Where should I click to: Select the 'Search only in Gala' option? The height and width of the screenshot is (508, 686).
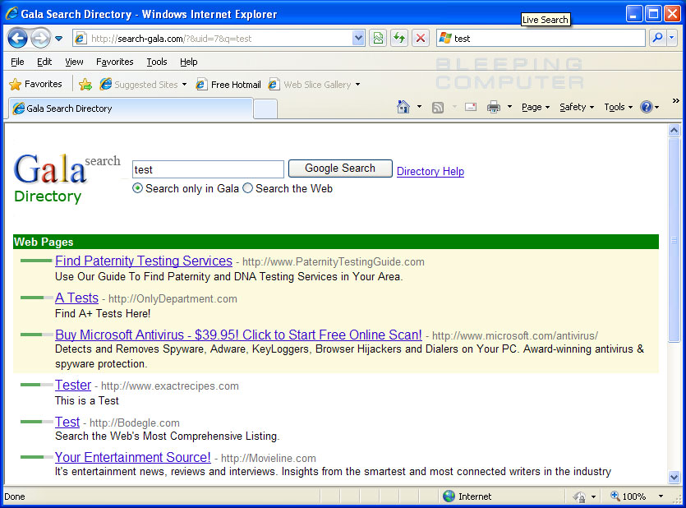(138, 188)
